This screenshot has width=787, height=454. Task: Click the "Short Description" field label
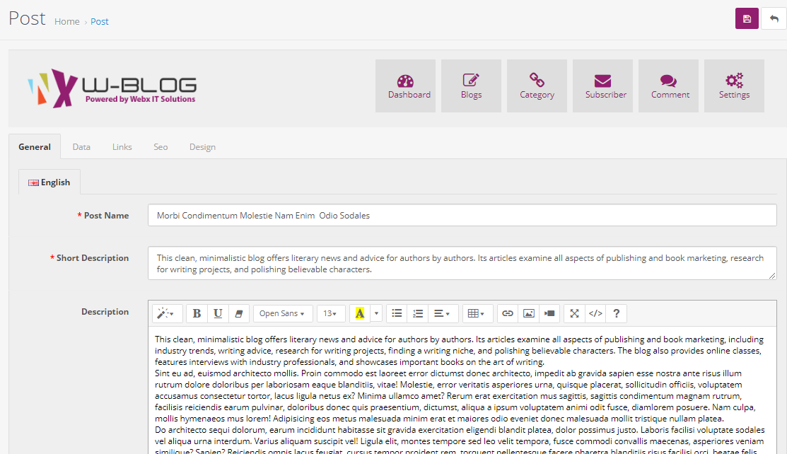tap(93, 257)
